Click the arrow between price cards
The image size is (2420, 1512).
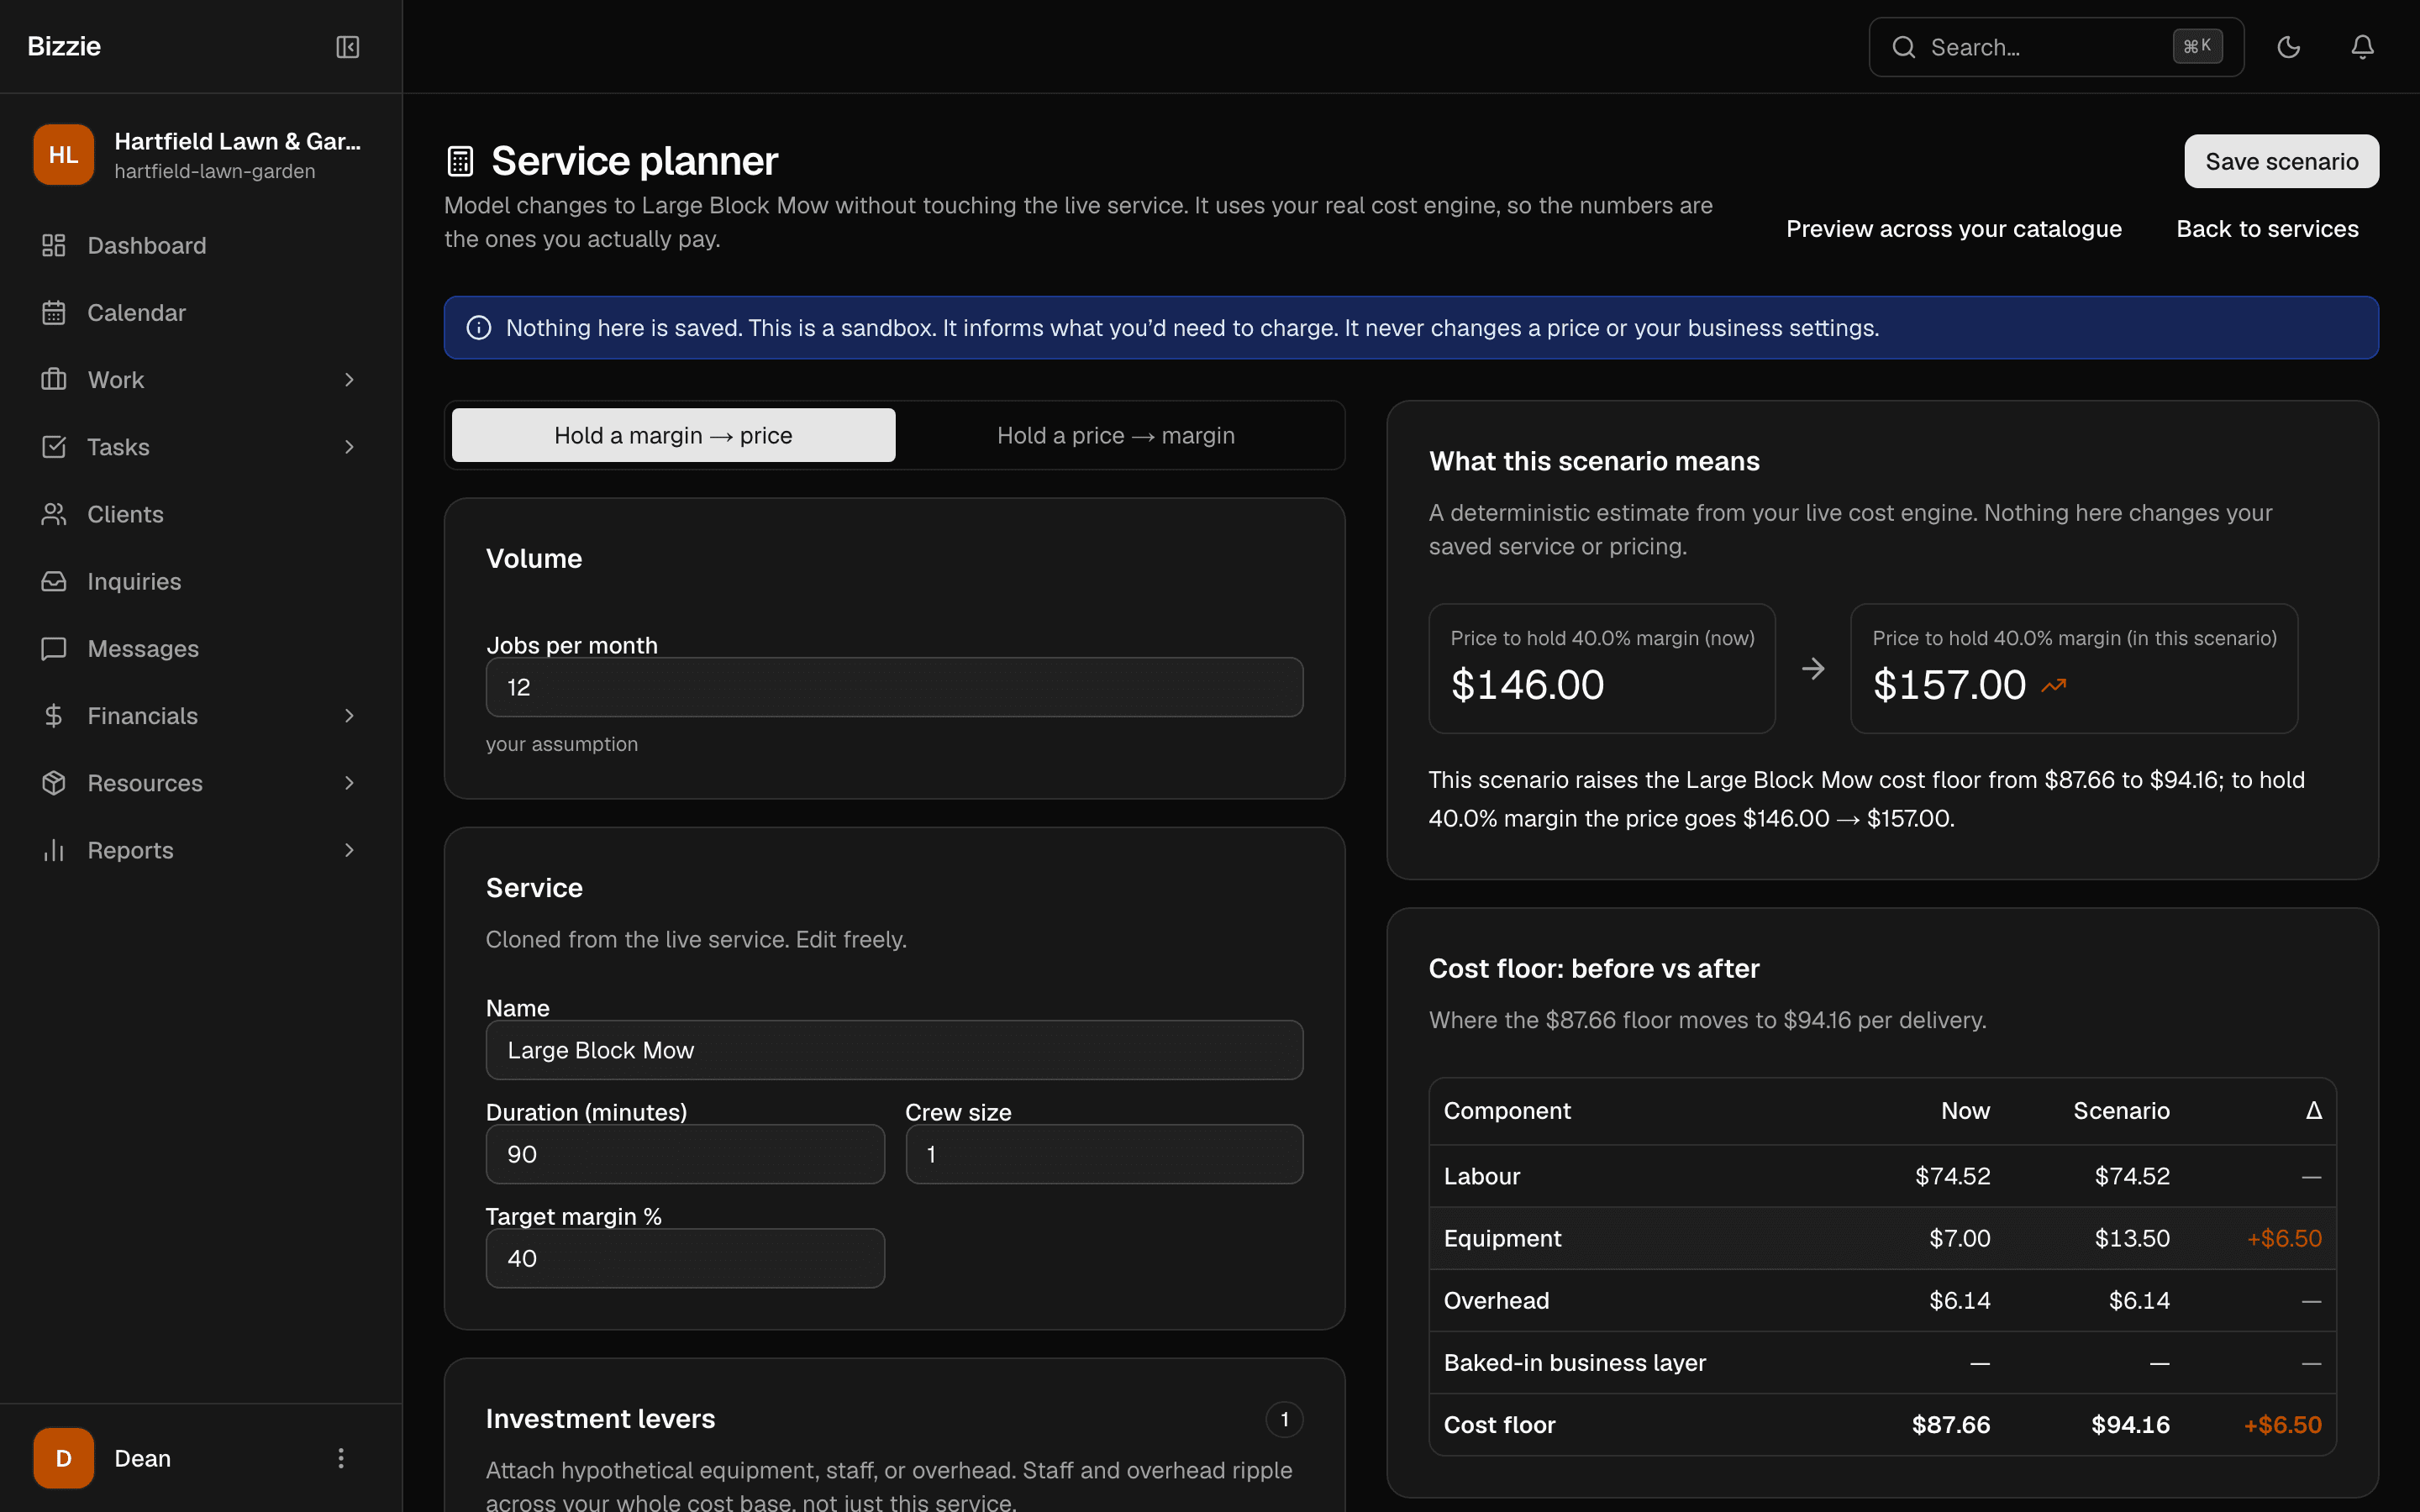tap(1813, 668)
